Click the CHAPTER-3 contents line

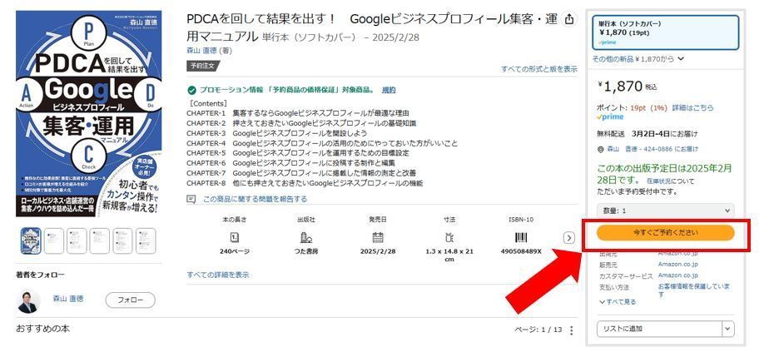pos(277,133)
